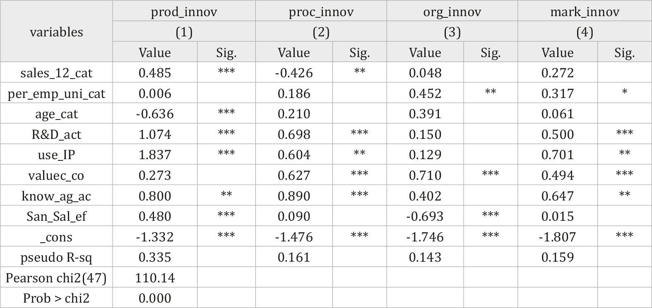Screen dimensions: 652x308
Task: Select the prod_innov column header
Action: pos(184,12)
